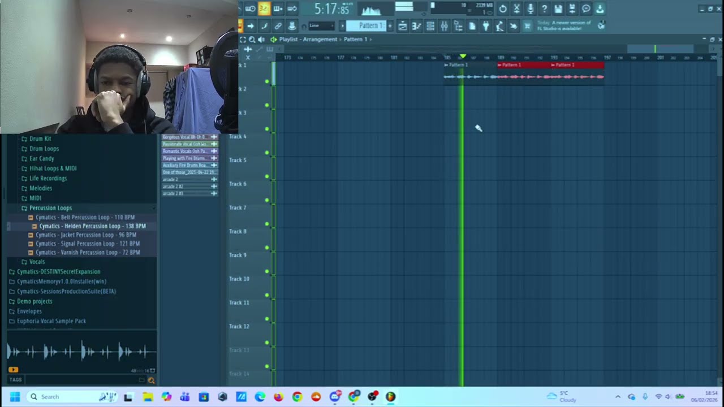The width and height of the screenshot is (724, 407).
Task: Open the Piano roll from toolbar
Action: pos(416,26)
